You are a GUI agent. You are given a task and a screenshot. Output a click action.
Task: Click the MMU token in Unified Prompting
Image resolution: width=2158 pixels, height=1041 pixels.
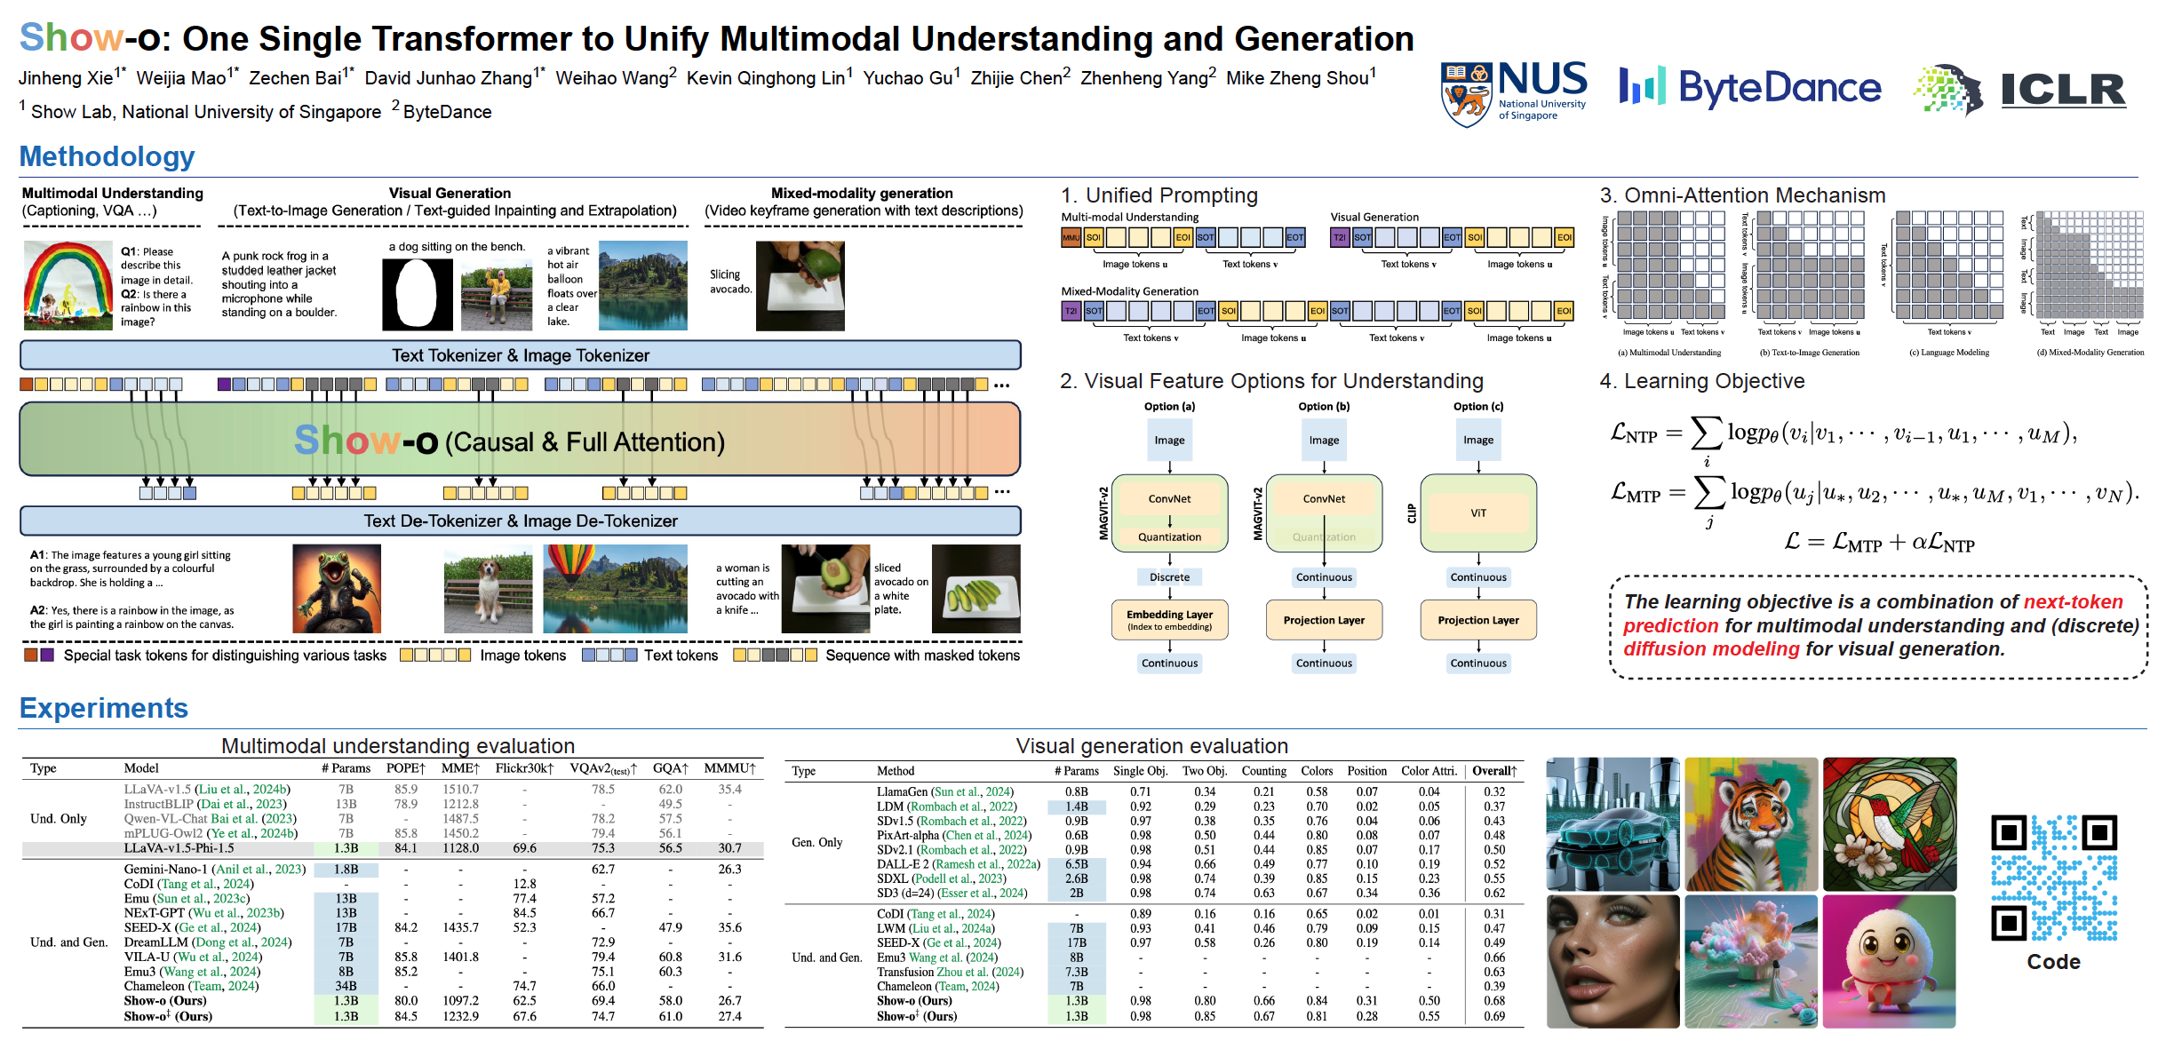[x=1071, y=237]
